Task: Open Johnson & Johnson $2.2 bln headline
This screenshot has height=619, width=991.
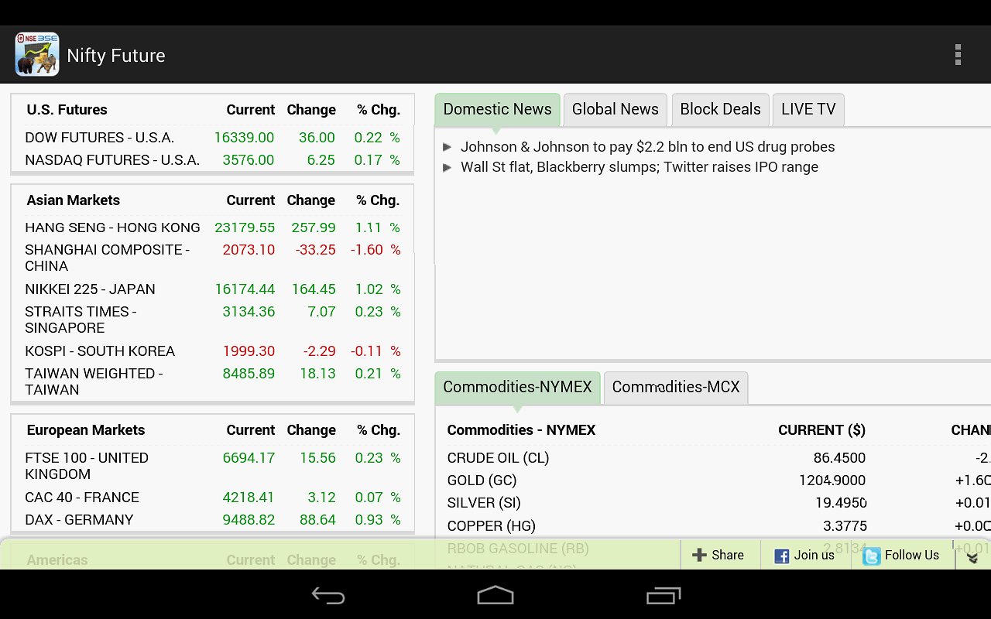Action: tap(647, 147)
